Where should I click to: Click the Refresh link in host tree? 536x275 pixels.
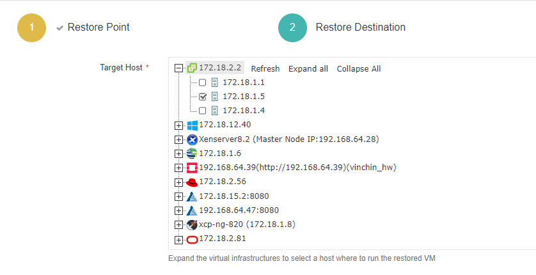pos(265,68)
